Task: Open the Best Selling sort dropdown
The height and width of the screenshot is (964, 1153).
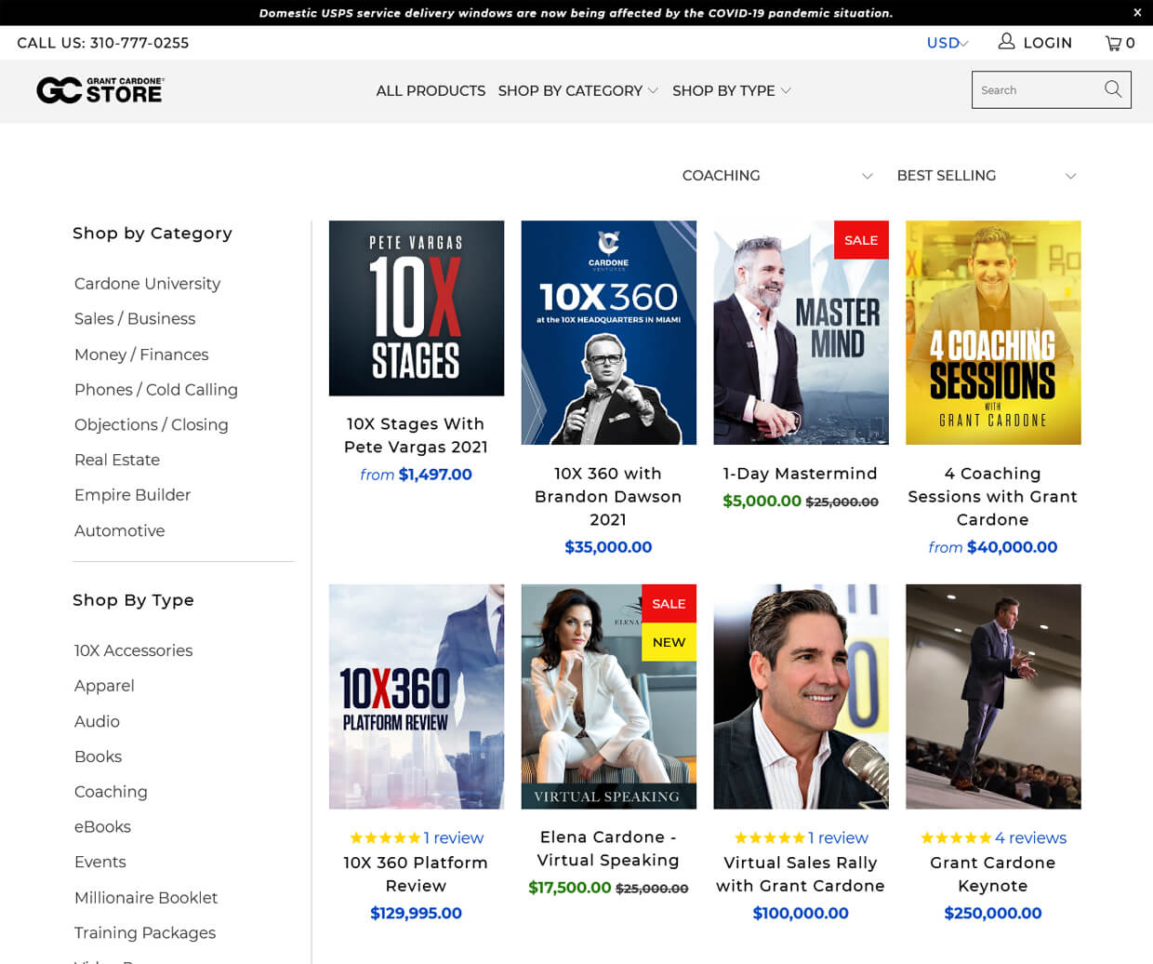Action: (987, 176)
